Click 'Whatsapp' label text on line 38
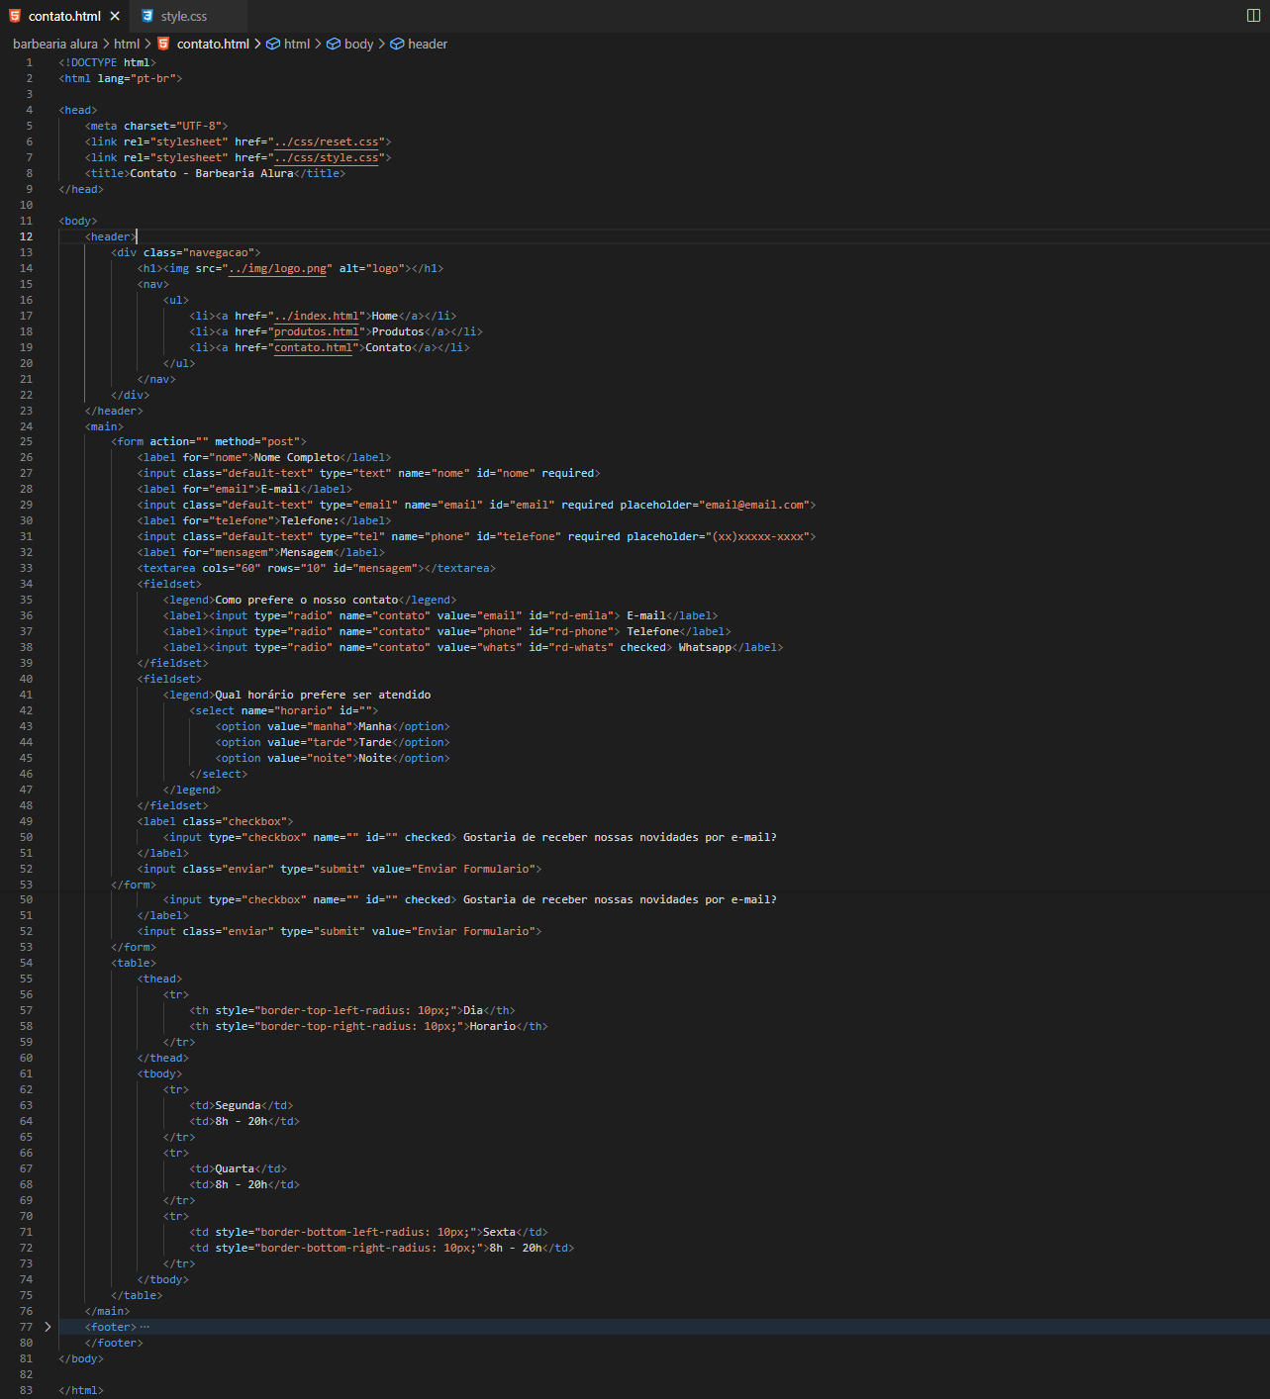 [x=705, y=647]
